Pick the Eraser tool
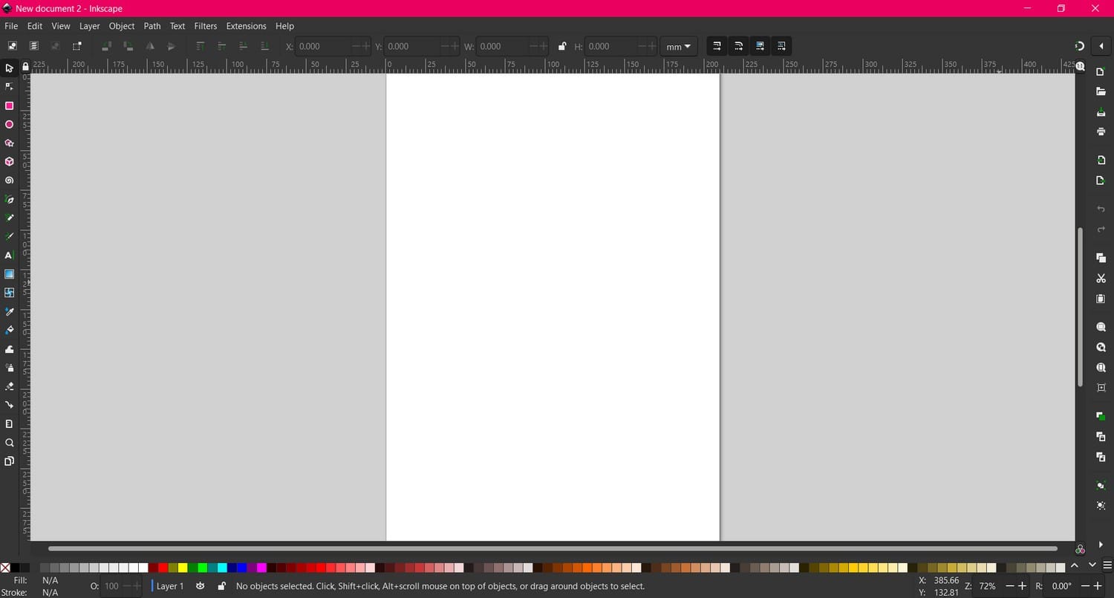Image resolution: width=1114 pixels, height=598 pixels. pos(9,386)
